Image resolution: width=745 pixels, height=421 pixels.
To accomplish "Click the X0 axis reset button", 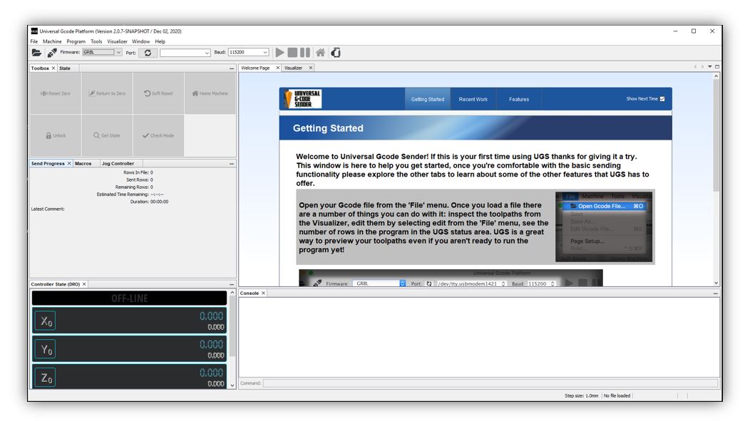I will [46, 321].
